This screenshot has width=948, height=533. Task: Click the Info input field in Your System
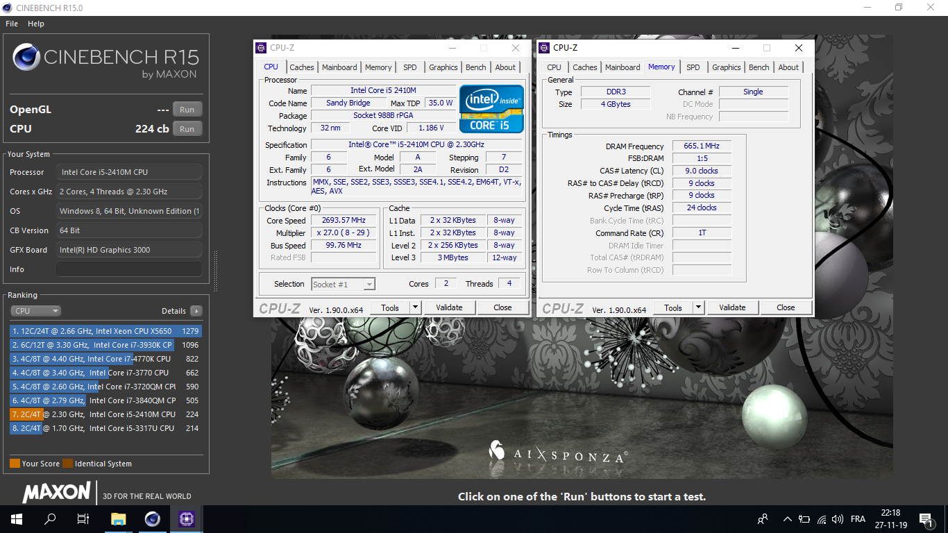[129, 269]
